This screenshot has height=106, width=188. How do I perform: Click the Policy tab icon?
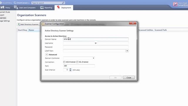coord(2,7)
